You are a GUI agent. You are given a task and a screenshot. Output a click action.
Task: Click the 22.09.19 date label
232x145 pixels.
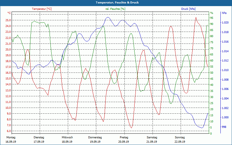[180, 142]
